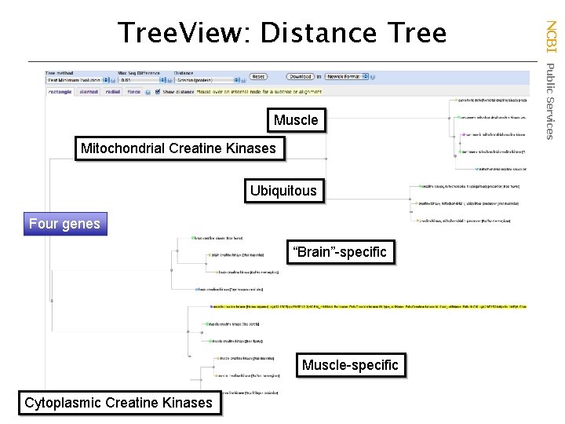
Task: Click leaf node of brain creatine kinase [Mus musculus]
Action: pos(210,255)
